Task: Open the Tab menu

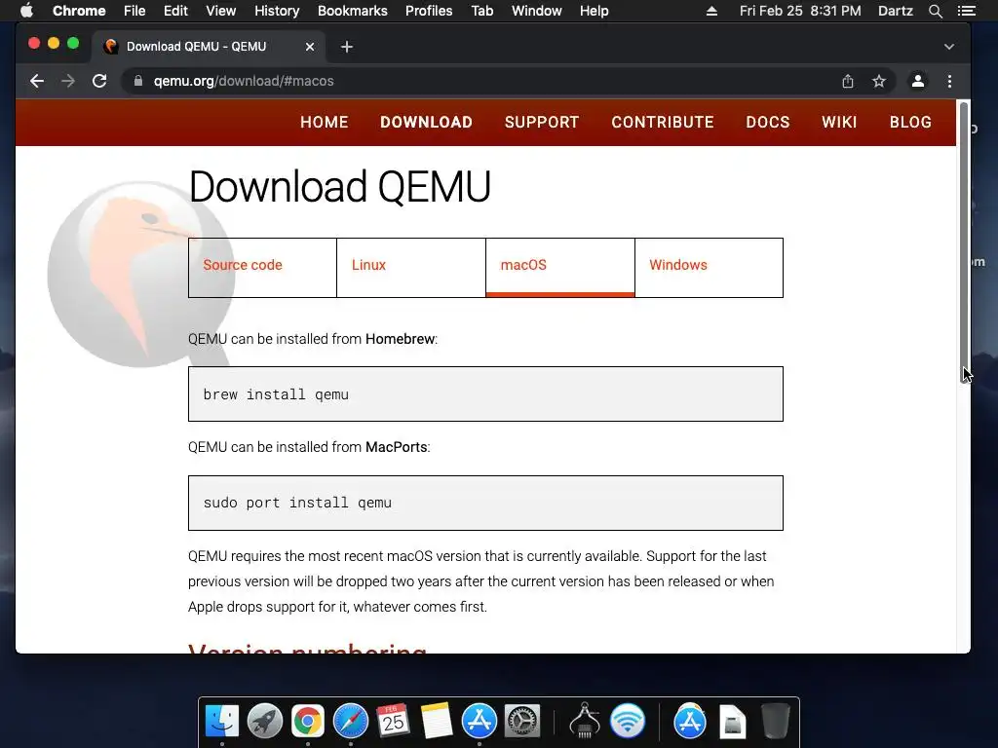Action: click(482, 11)
